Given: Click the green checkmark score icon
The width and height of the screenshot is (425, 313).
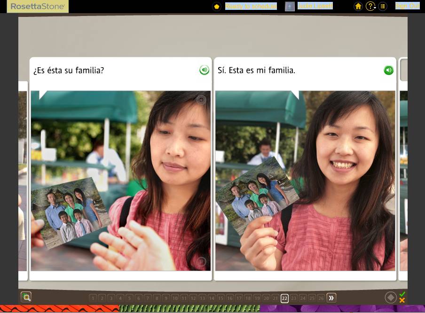Looking at the screenshot, I should click(x=402, y=294).
